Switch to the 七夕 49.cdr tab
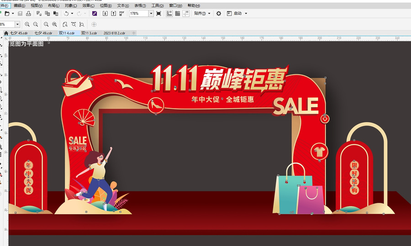The width and height of the screenshot is (411, 246). [43, 33]
